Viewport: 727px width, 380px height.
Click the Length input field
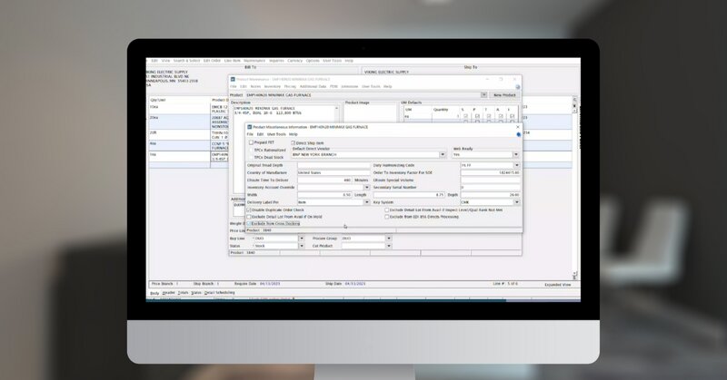tap(409, 195)
